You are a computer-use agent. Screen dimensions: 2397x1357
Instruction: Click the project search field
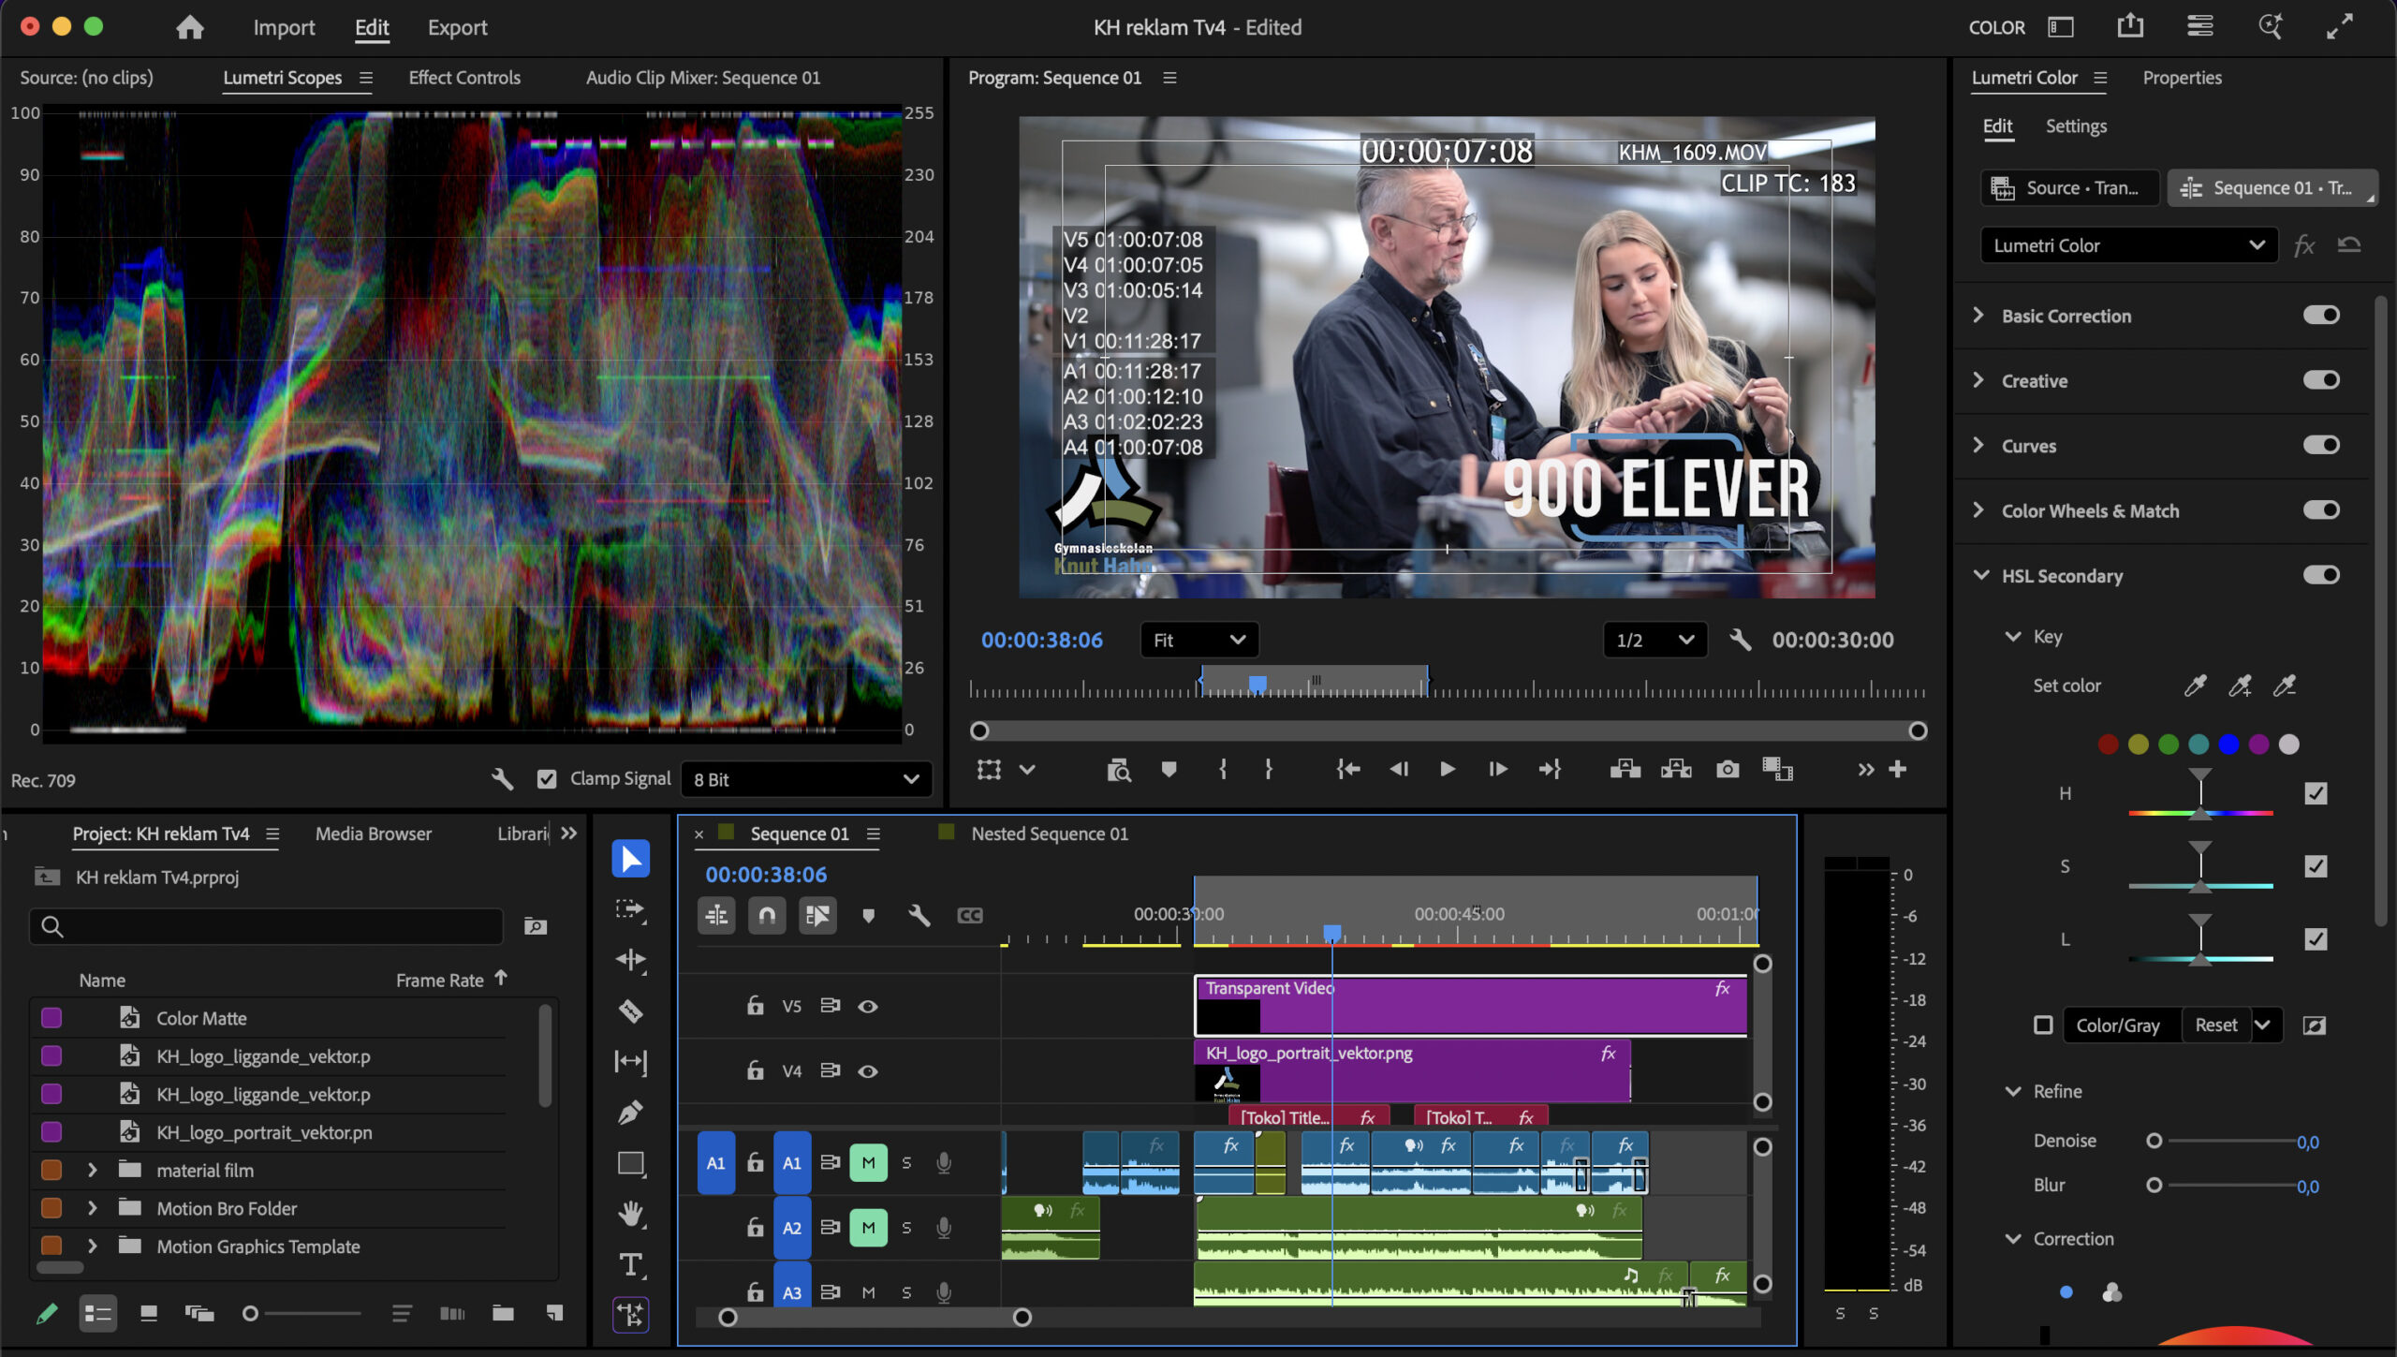pyautogui.click(x=267, y=926)
